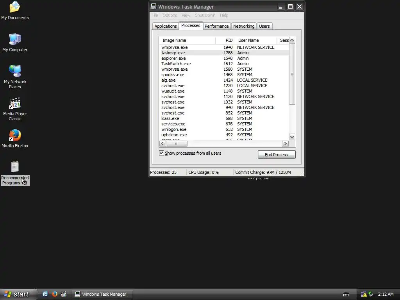The image size is (400, 300).
Task: Click the Media Player Classic quick launch icon
Action: tap(64, 294)
